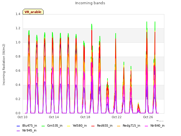Click the 1.0 y-axis tick label
The height and width of the screenshot is (136, 181).
18,42
